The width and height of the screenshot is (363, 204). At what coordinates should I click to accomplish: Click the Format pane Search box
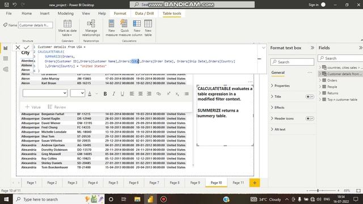(292, 62)
